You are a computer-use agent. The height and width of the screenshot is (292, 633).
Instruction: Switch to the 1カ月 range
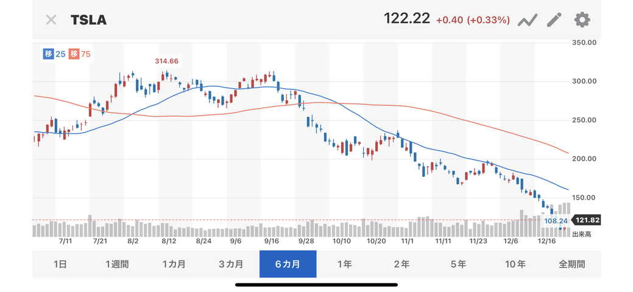(174, 264)
